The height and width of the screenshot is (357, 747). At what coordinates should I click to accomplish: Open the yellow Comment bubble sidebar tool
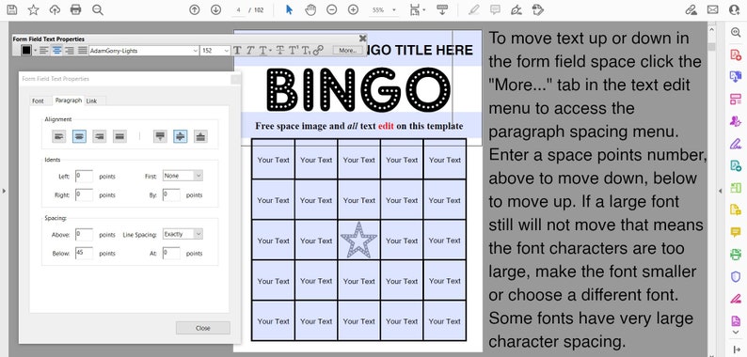(736, 232)
